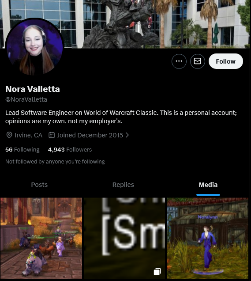Screen dimensions: 251x281
Task: Open the bear mount screenshot thumbnail
Action: coord(41,238)
